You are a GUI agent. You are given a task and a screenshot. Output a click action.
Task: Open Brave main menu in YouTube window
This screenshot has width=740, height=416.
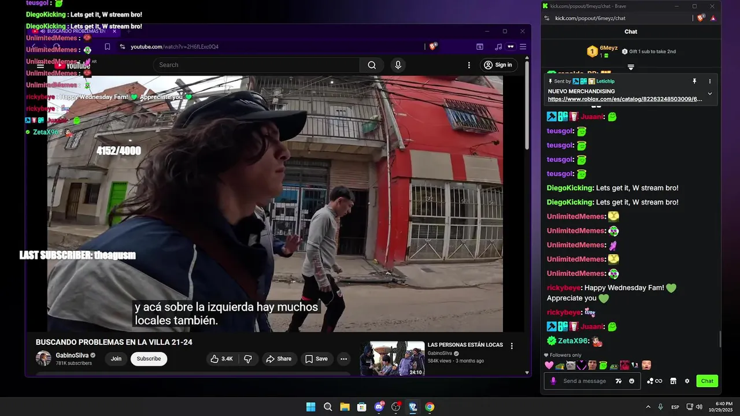pyautogui.click(x=523, y=47)
